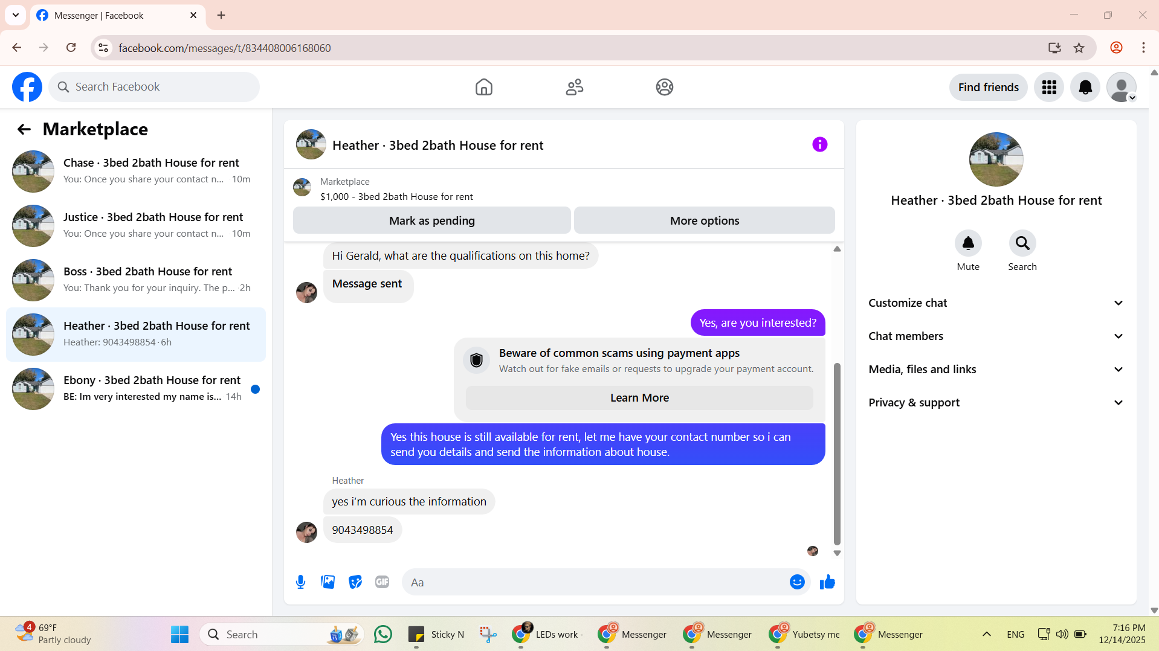Mute the Heather conversation
1159x651 pixels.
pos(968,243)
